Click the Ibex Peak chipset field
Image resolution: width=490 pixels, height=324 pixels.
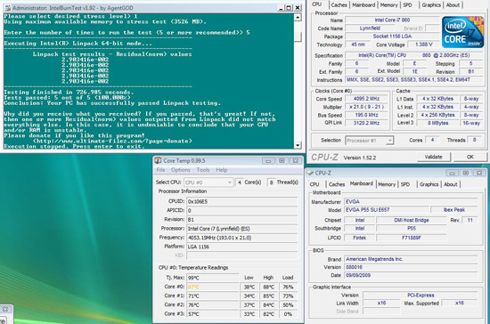[454, 210]
